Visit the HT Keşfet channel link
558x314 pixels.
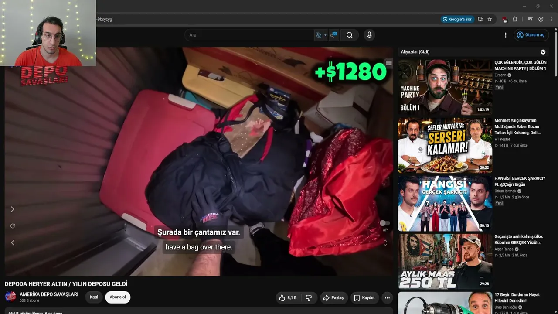tap(502, 140)
